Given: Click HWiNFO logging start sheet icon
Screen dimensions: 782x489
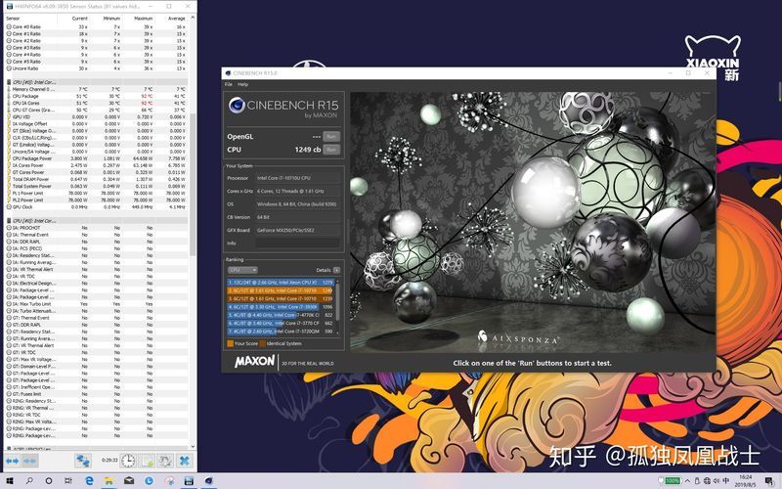Looking at the screenshot, I should click(x=149, y=461).
